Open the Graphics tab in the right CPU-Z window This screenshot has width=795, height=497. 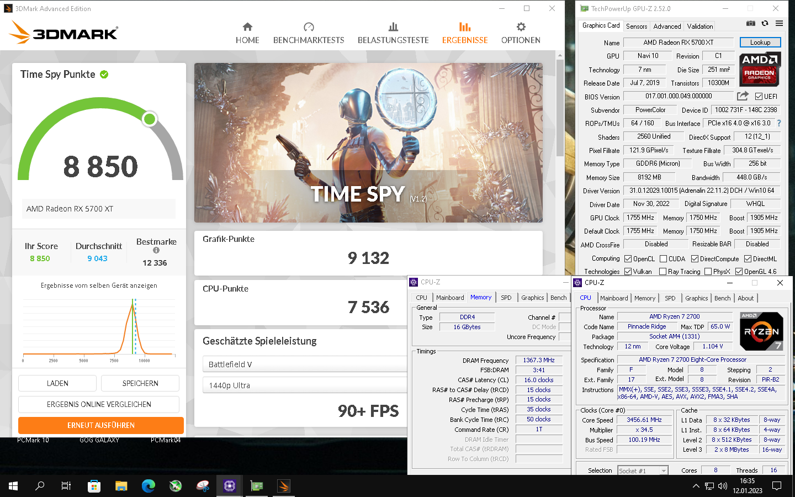pyautogui.click(x=696, y=298)
